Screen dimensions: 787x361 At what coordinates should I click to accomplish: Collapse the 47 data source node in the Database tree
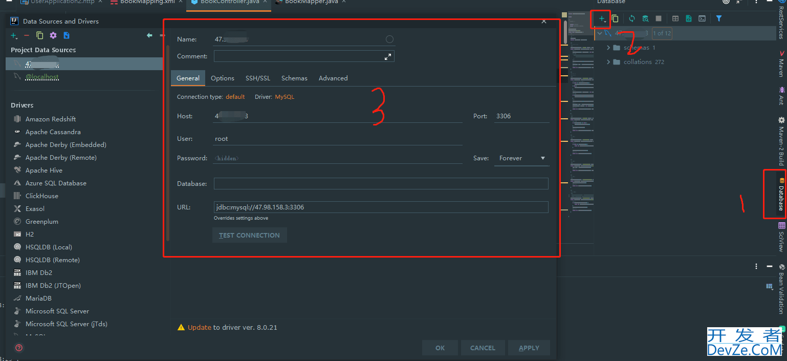tap(600, 33)
